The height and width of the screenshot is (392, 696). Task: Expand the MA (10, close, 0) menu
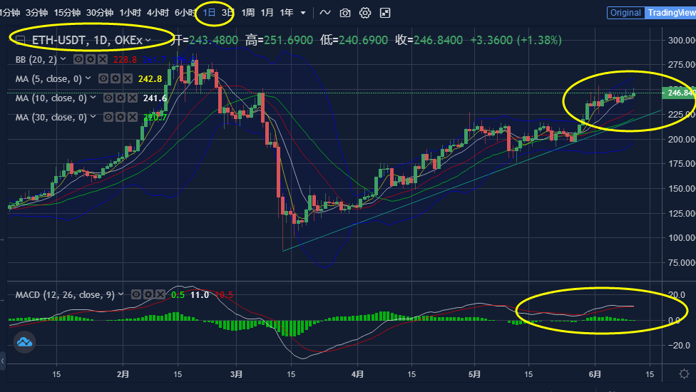(x=93, y=98)
